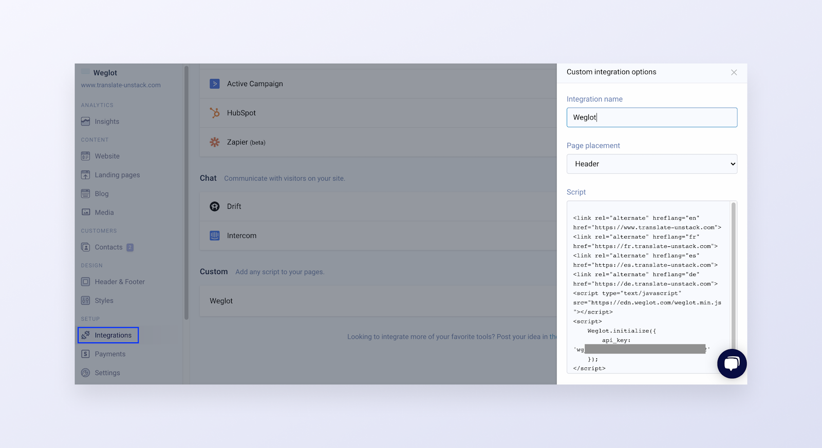Viewport: 822px width, 448px height.
Task: Open the Payments icon
Action: (x=85, y=354)
